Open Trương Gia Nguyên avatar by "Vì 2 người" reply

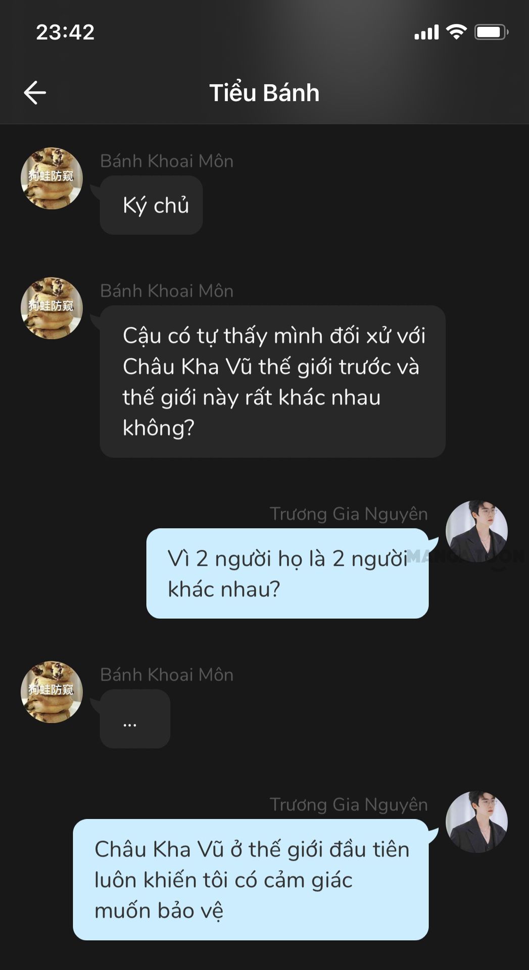(x=476, y=531)
